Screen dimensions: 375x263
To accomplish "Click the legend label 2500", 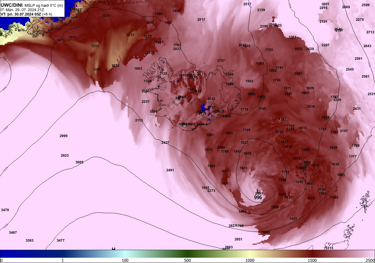I will click(x=370, y=260).
